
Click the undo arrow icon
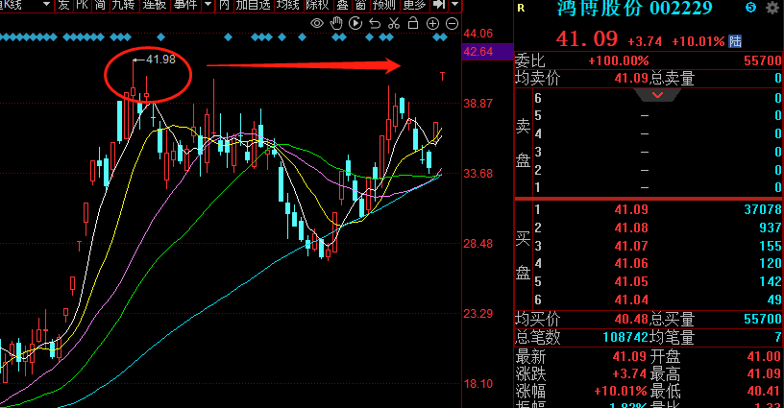(375, 23)
